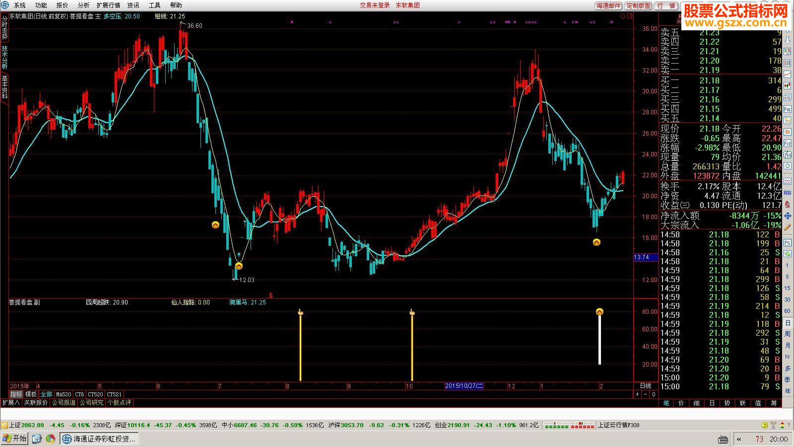Image resolution: width=794 pixels, height=447 pixels.
Task: Click the red dollar sign sidebar icon
Action: pos(788,204)
